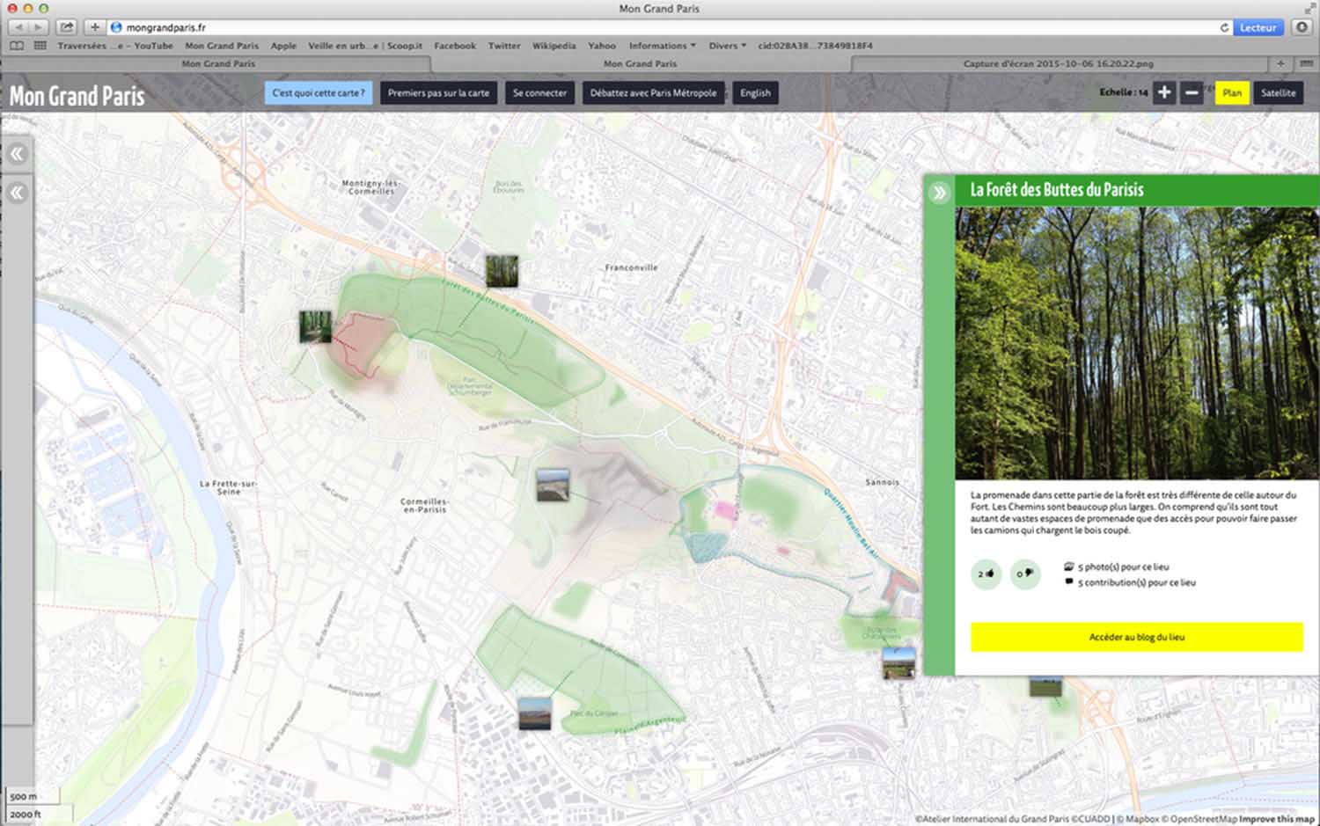Open the Wikipedia bookmark
1320x826 pixels.
554,46
